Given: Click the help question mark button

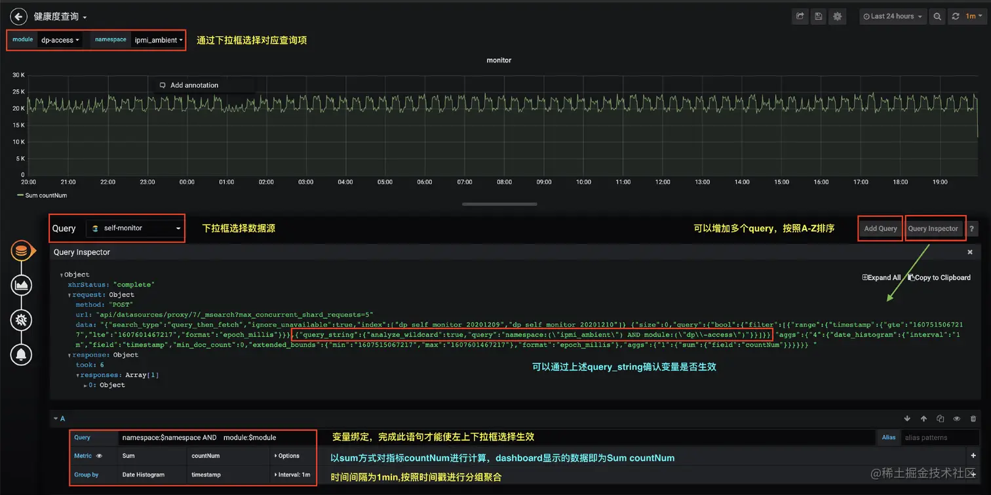Looking at the screenshot, I should pos(972,228).
